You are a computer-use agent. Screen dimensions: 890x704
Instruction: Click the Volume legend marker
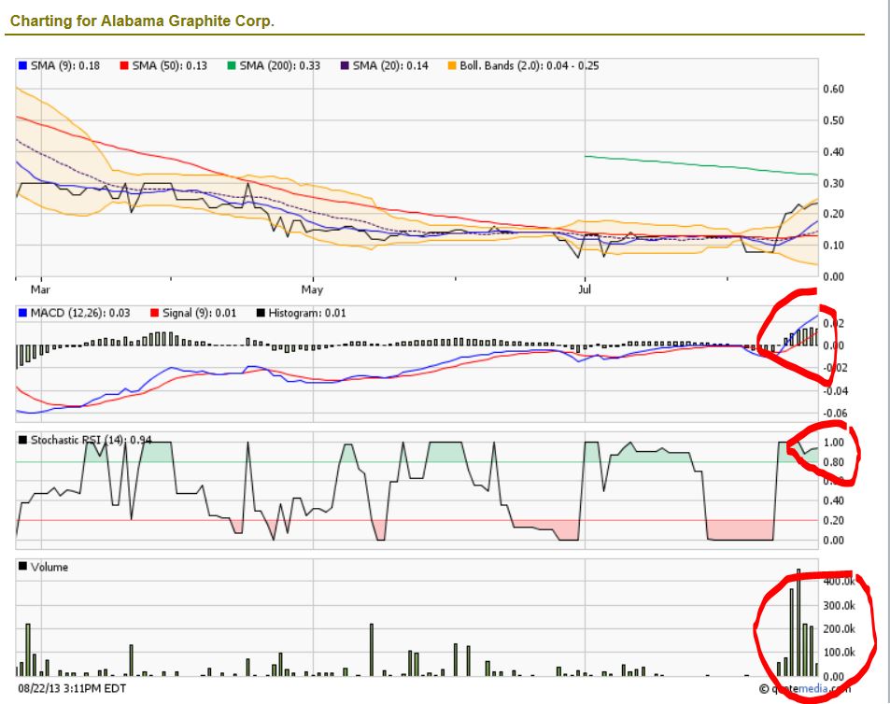(x=23, y=567)
